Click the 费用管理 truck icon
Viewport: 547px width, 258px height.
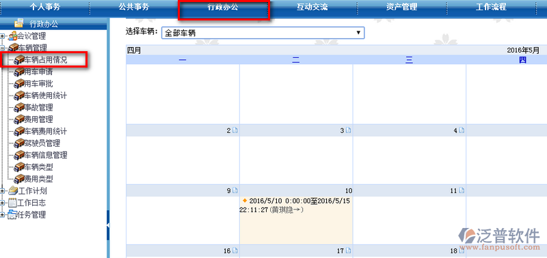(x=19, y=119)
